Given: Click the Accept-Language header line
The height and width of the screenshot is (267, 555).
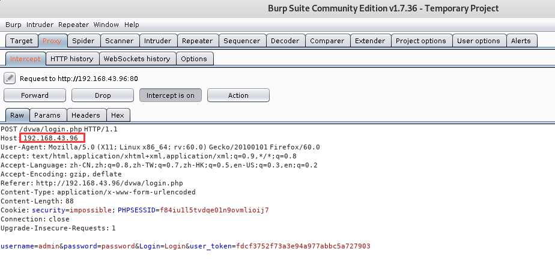Looking at the screenshot, I should (159, 165).
